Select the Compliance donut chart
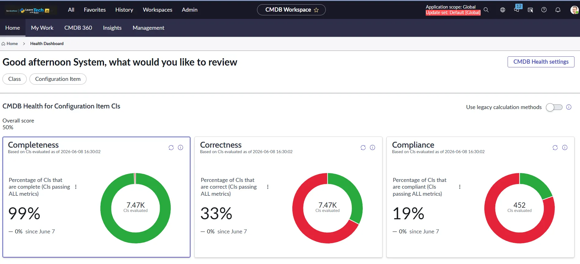The width and height of the screenshot is (580, 264). (x=520, y=208)
